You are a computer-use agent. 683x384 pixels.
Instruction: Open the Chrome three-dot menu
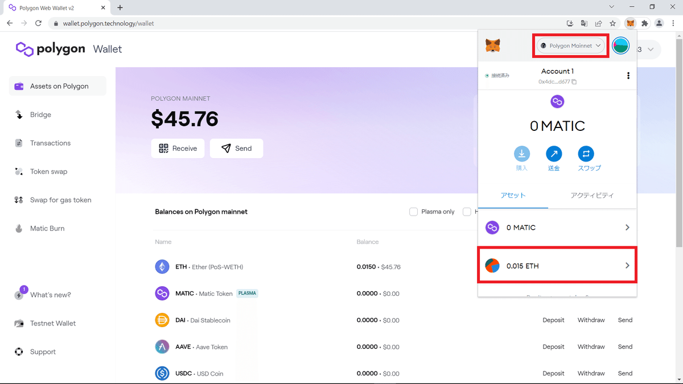(x=673, y=23)
